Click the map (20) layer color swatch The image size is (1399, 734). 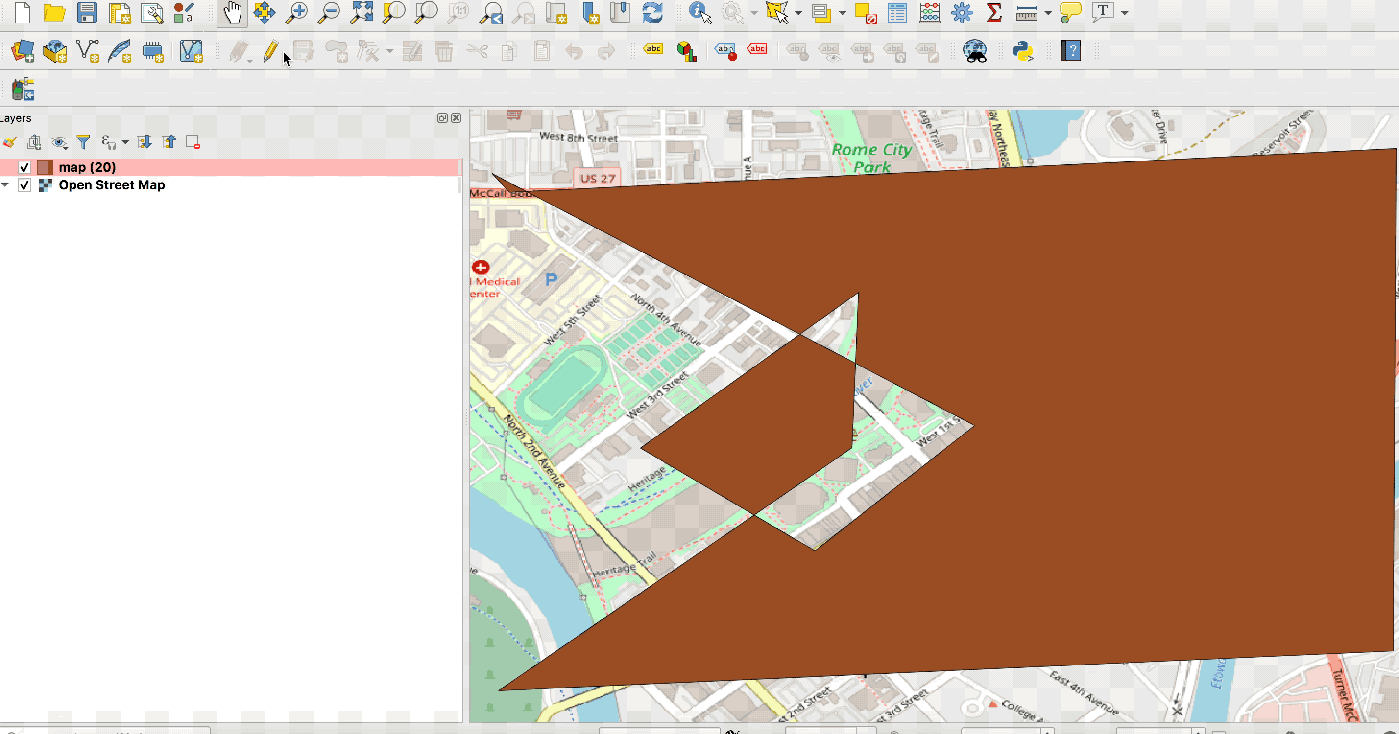click(45, 167)
